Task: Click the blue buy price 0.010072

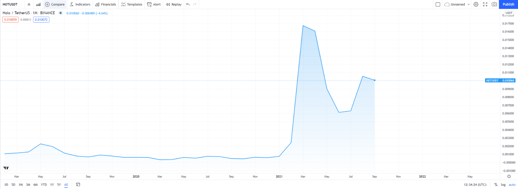Action: (41, 20)
